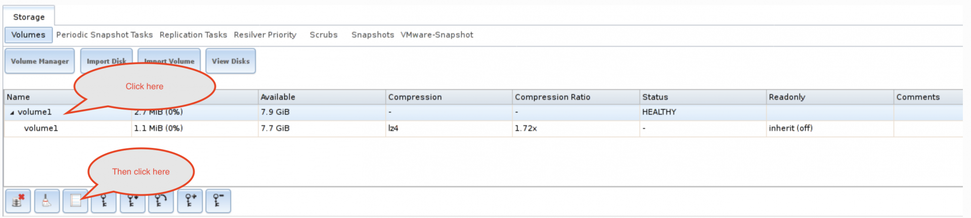The width and height of the screenshot is (971, 218).
Task: Click the key with minus sign icon
Action: tap(218, 201)
